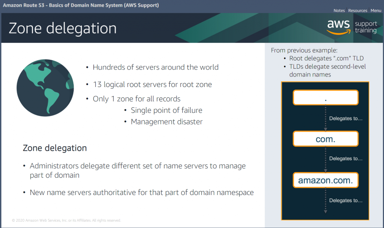
Task: Open the Notes tab
Action: coord(339,10)
